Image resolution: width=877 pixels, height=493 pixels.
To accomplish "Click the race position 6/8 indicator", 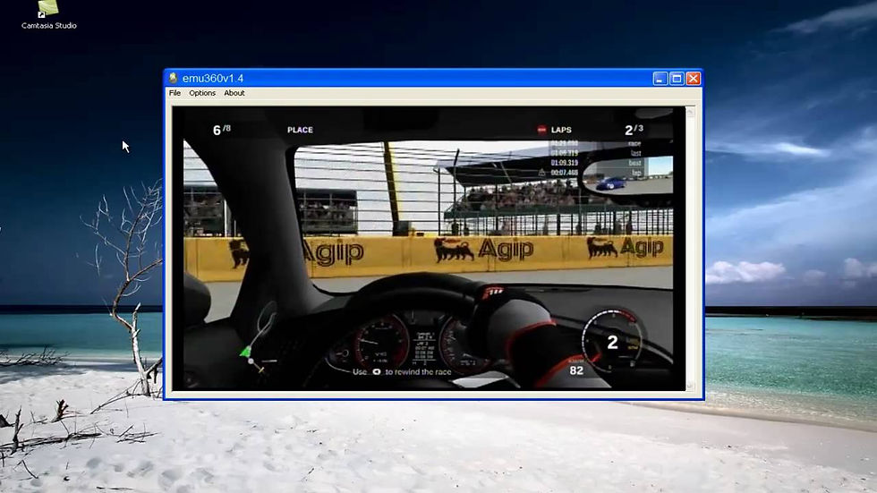I will tap(222, 130).
